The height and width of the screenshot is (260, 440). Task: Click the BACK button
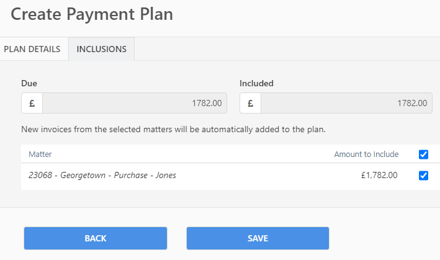click(x=96, y=238)
